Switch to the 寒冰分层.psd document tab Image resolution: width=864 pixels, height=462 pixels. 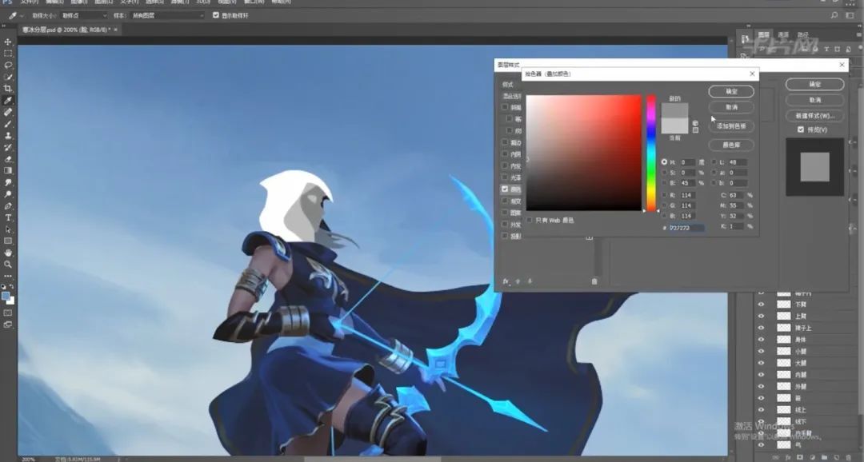coord(64,30)
